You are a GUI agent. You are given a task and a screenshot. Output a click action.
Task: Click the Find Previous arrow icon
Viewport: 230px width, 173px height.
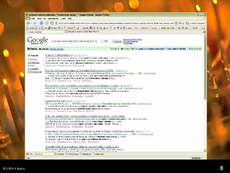coord(66,154)
